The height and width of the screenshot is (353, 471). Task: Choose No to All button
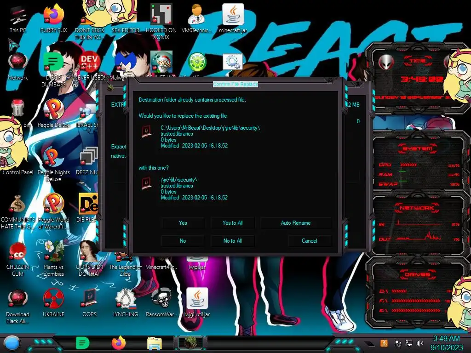click(232, 241)
